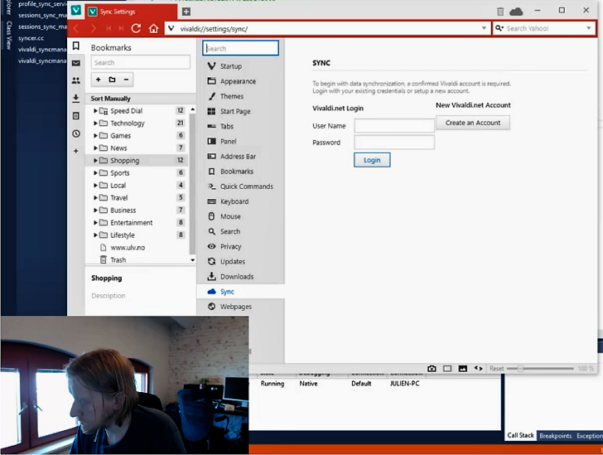Open page actions code icon
Image resolution: width=603 pixels, height=455 pixels.
[478, 368]
